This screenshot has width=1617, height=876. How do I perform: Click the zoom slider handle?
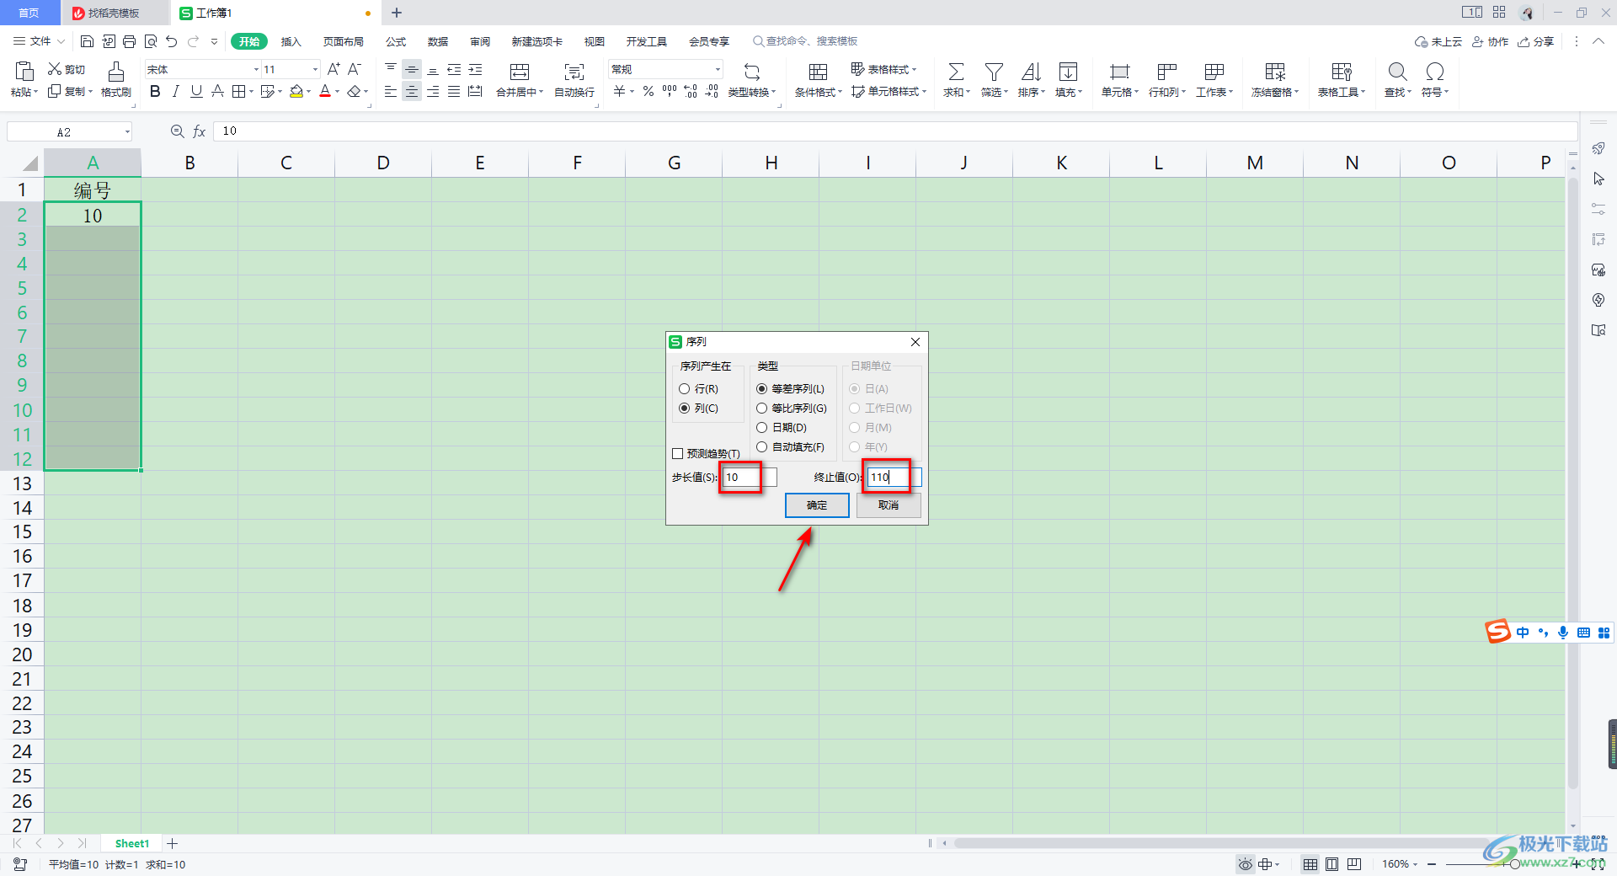[x=1515, y=864]
